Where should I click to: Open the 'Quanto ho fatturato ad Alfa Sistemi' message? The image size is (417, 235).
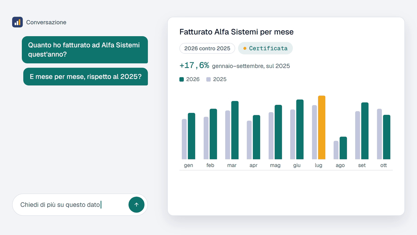pyautogui.click(x=85, y=50)
